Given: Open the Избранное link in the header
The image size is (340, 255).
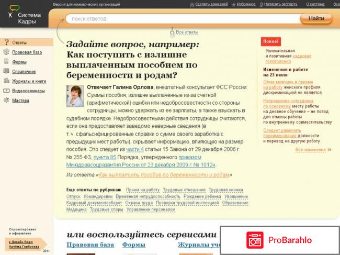Looking at the screenshot, I should pos(246,4).
